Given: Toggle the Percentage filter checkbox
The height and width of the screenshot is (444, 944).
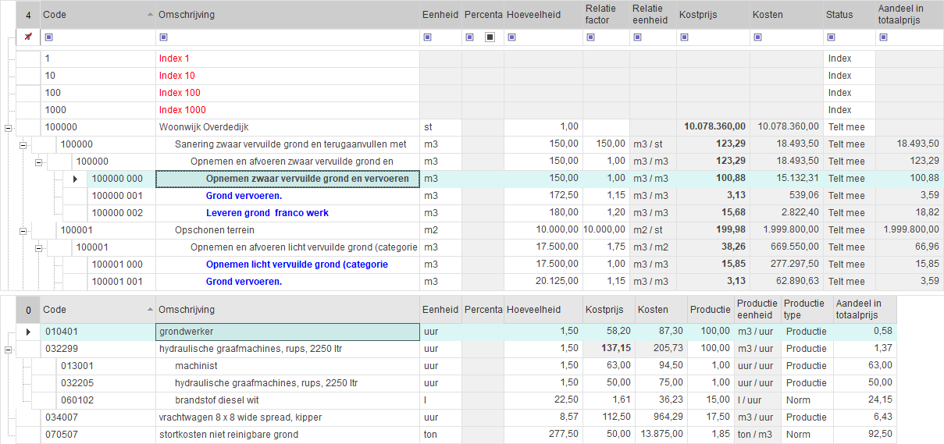Looking at the screenshot, I should point(490,37).
